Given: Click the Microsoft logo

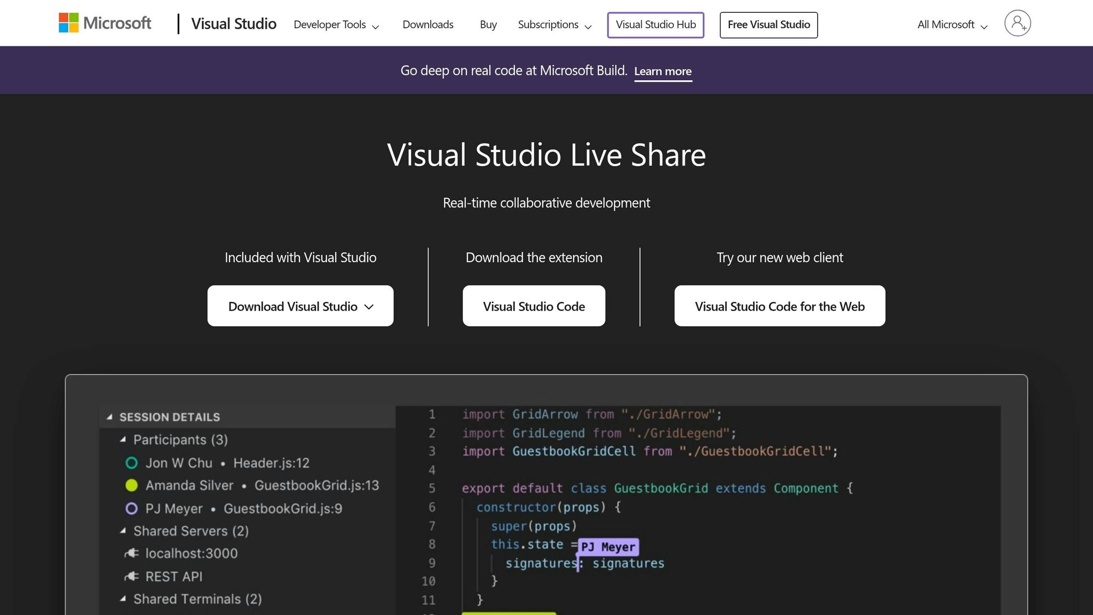Looking at the screenshot, I should (x=105, y=23).
